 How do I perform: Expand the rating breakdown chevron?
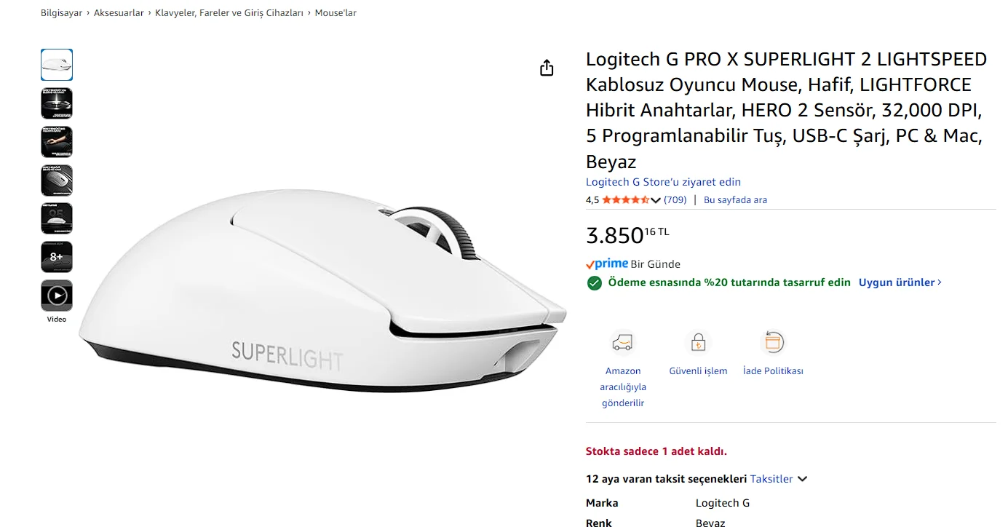[x=656, y=200]
